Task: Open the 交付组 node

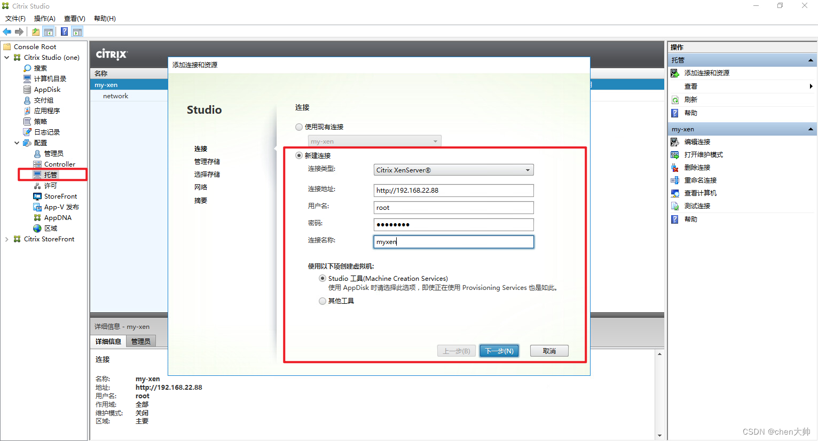Action: click(x=43, y=100)
